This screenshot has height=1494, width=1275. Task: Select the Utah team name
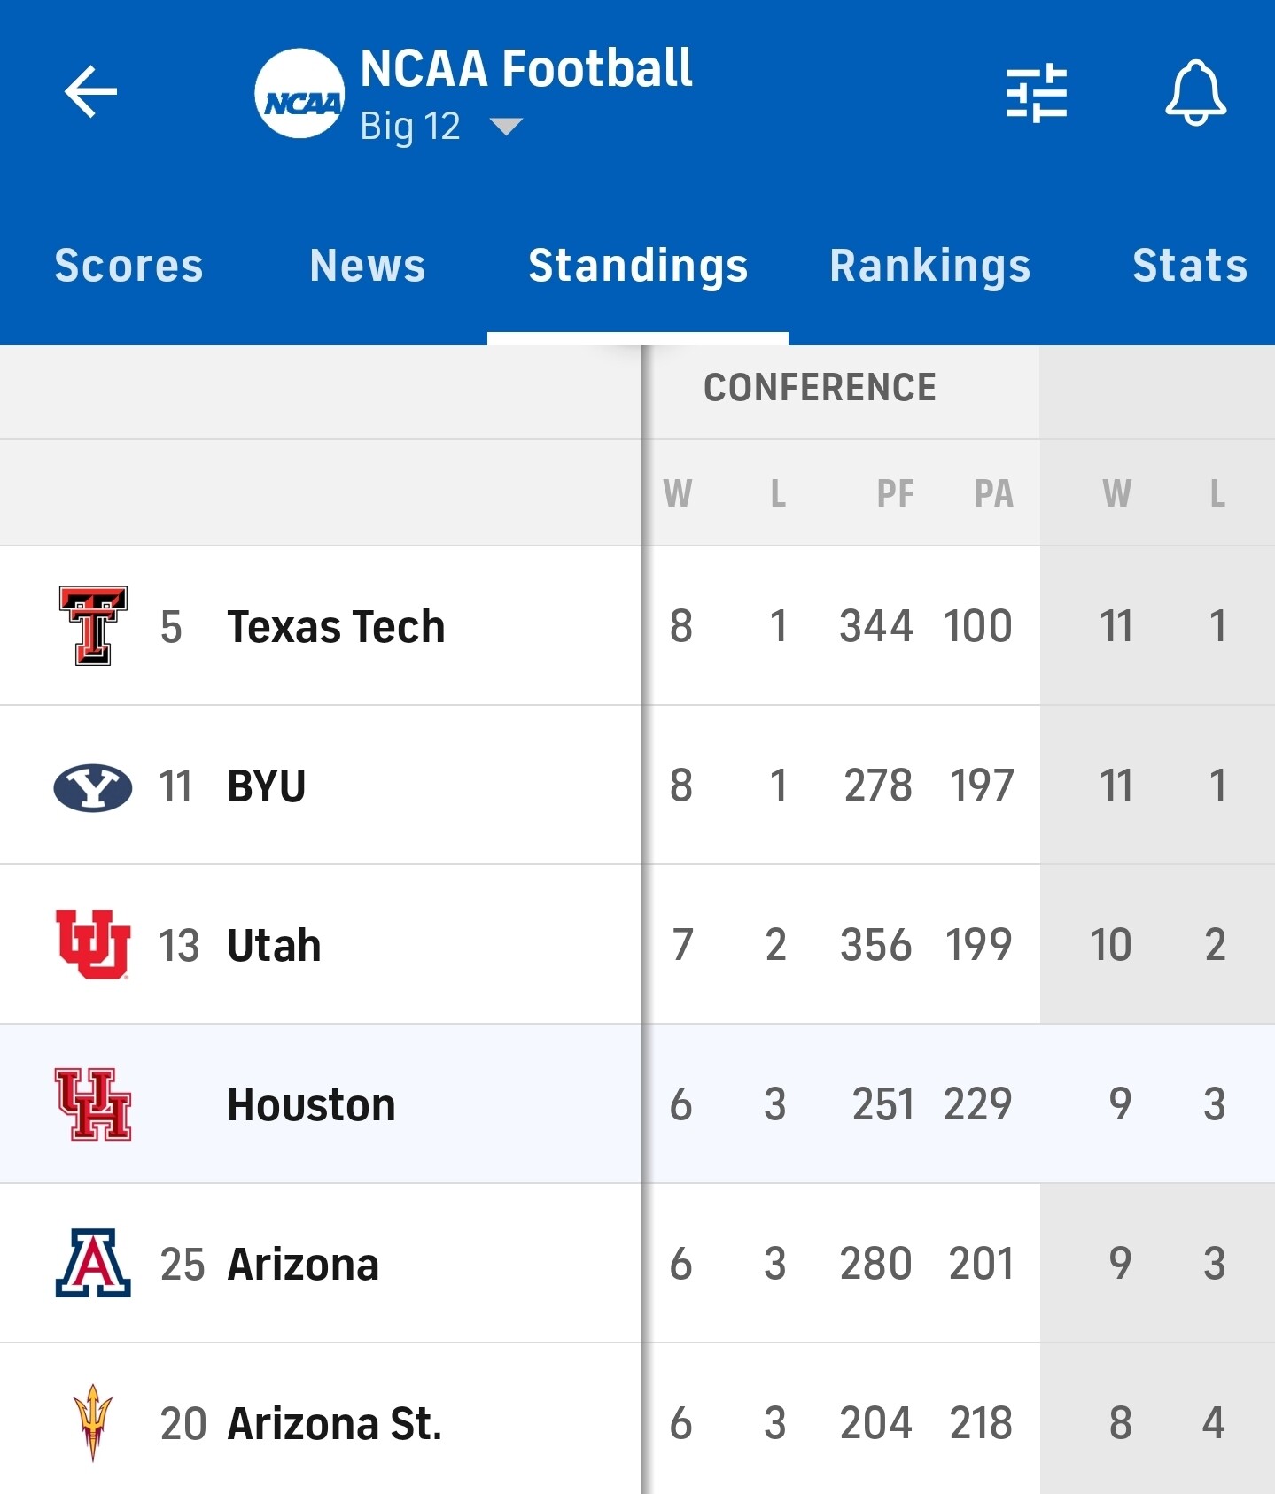pyautogui.click(x=274, y=945)
